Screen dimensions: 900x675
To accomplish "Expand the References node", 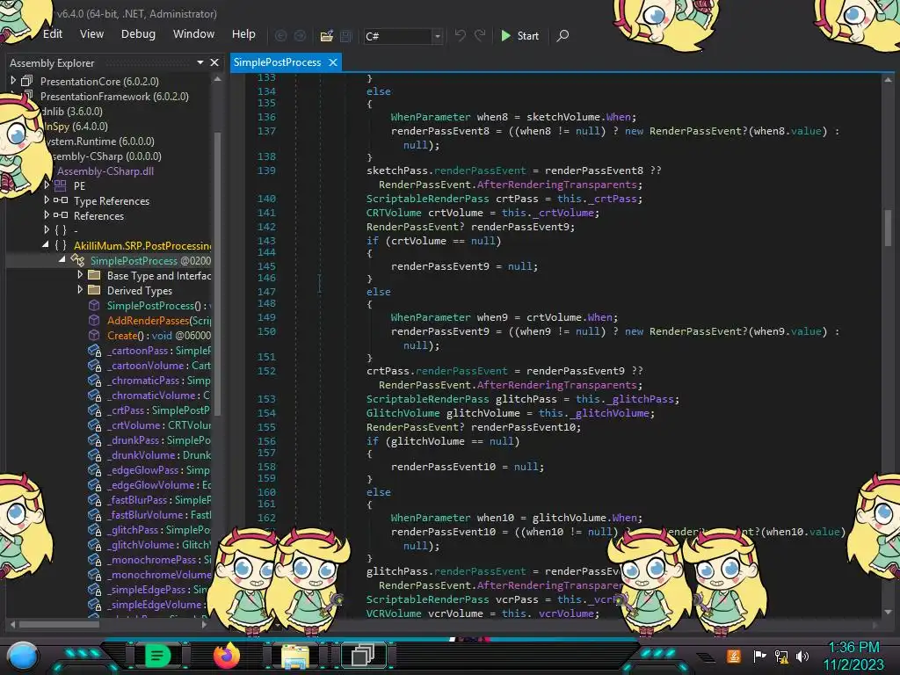I will [x=47, y=215].
